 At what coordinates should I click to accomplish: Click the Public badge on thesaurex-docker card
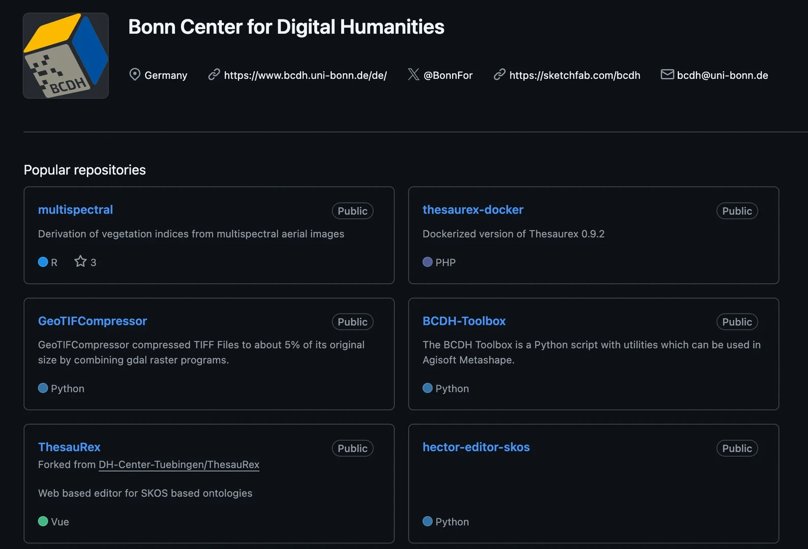(x=737, y=211)
